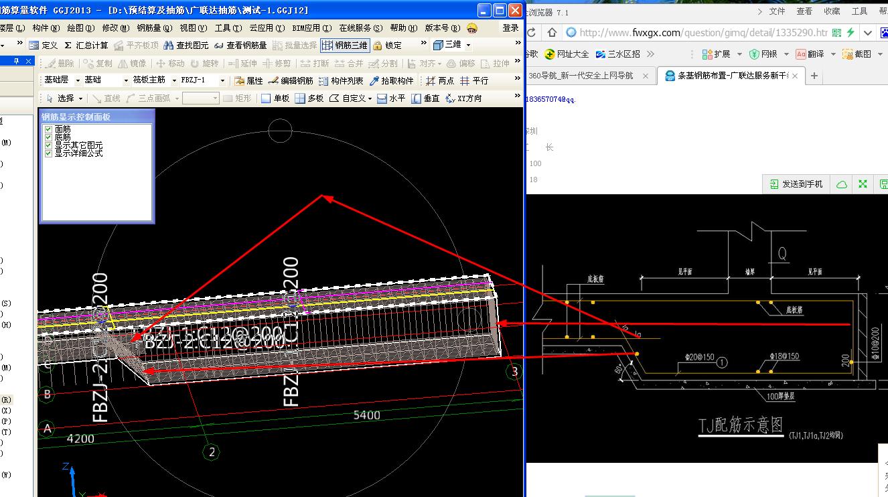The height and width of the screenshot is (497, 888).
Task: Expand browser 扩展 extensions dropdown
Action: tap(739, 54)
